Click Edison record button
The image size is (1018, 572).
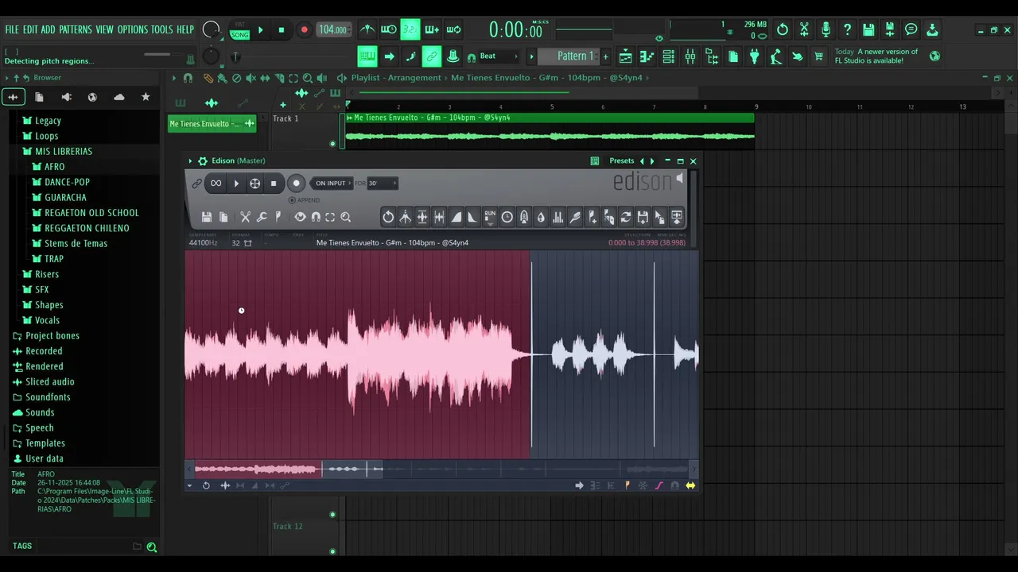pyautogui.click(x=296, y=184)
